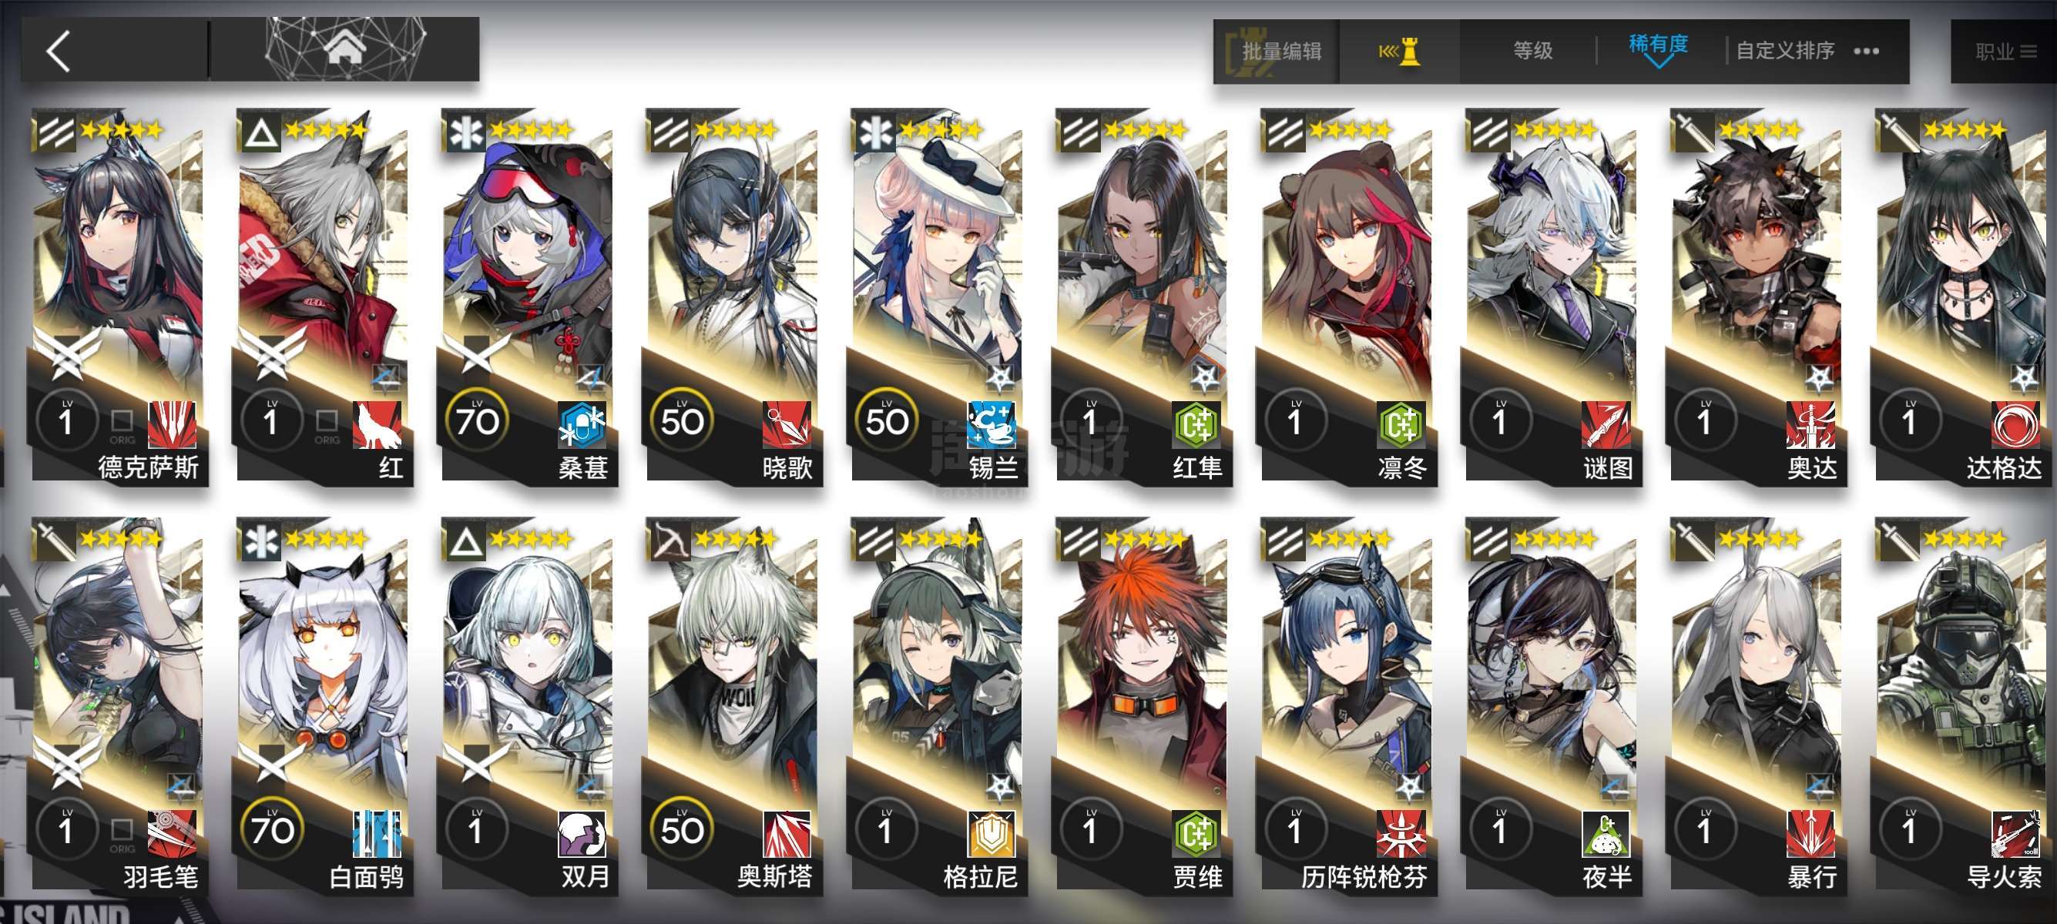Click 格拉尼 golden shield skill icon
Viewport: 2057px width, 924px height.
click(992, 834)
